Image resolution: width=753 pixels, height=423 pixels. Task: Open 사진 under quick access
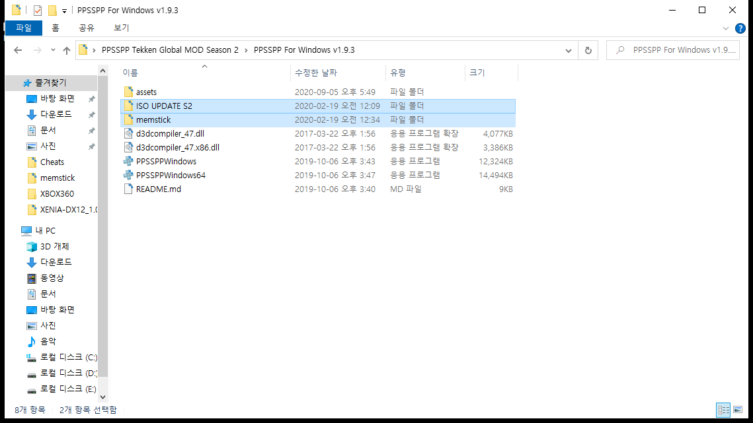pyautogui.click(x=48, y=146)
